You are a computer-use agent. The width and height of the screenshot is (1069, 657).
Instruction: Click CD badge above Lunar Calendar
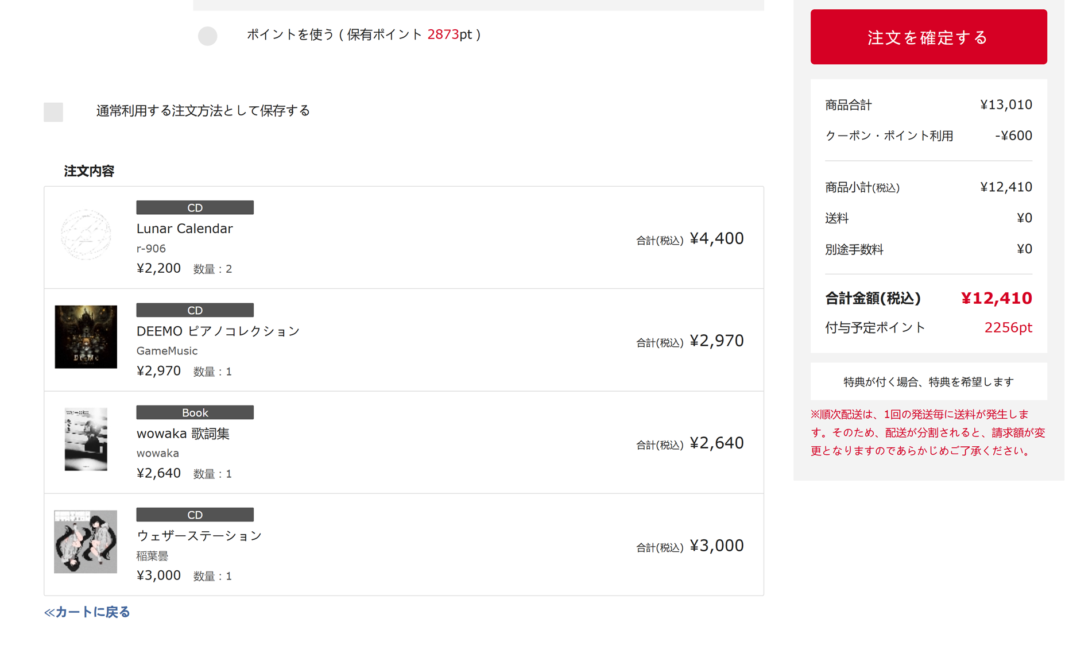click(195, 208)
